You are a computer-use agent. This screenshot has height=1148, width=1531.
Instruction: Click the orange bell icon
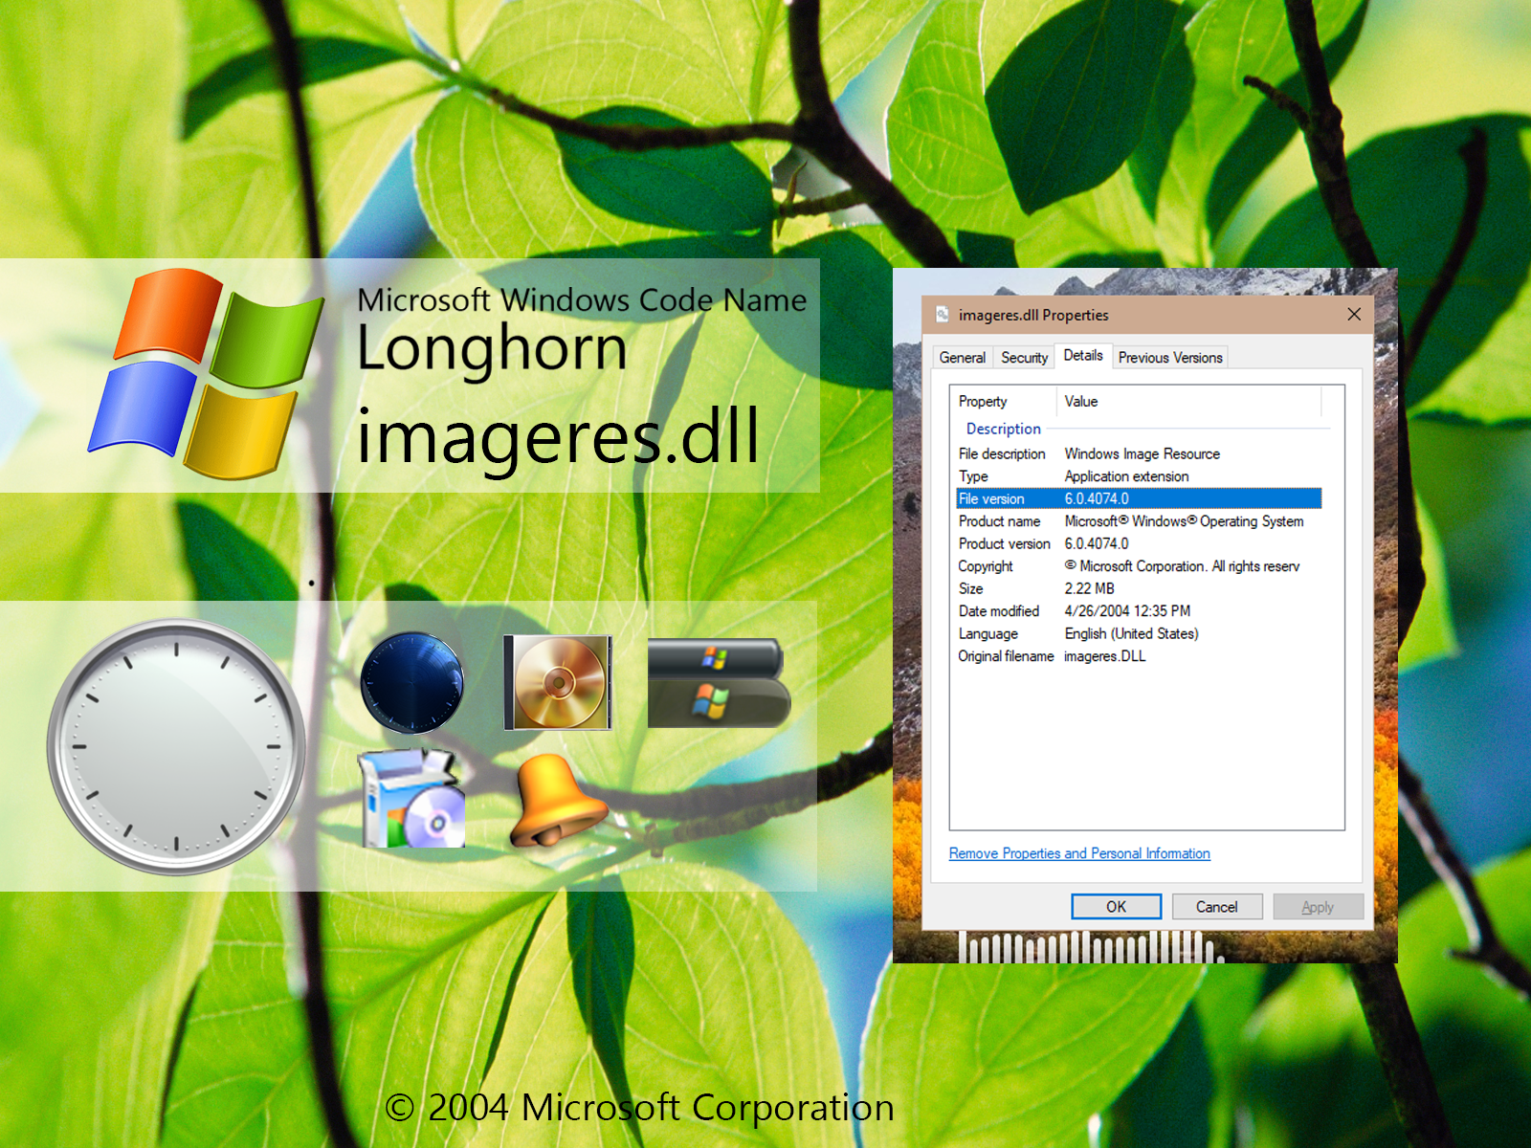[x=557, y=801]
